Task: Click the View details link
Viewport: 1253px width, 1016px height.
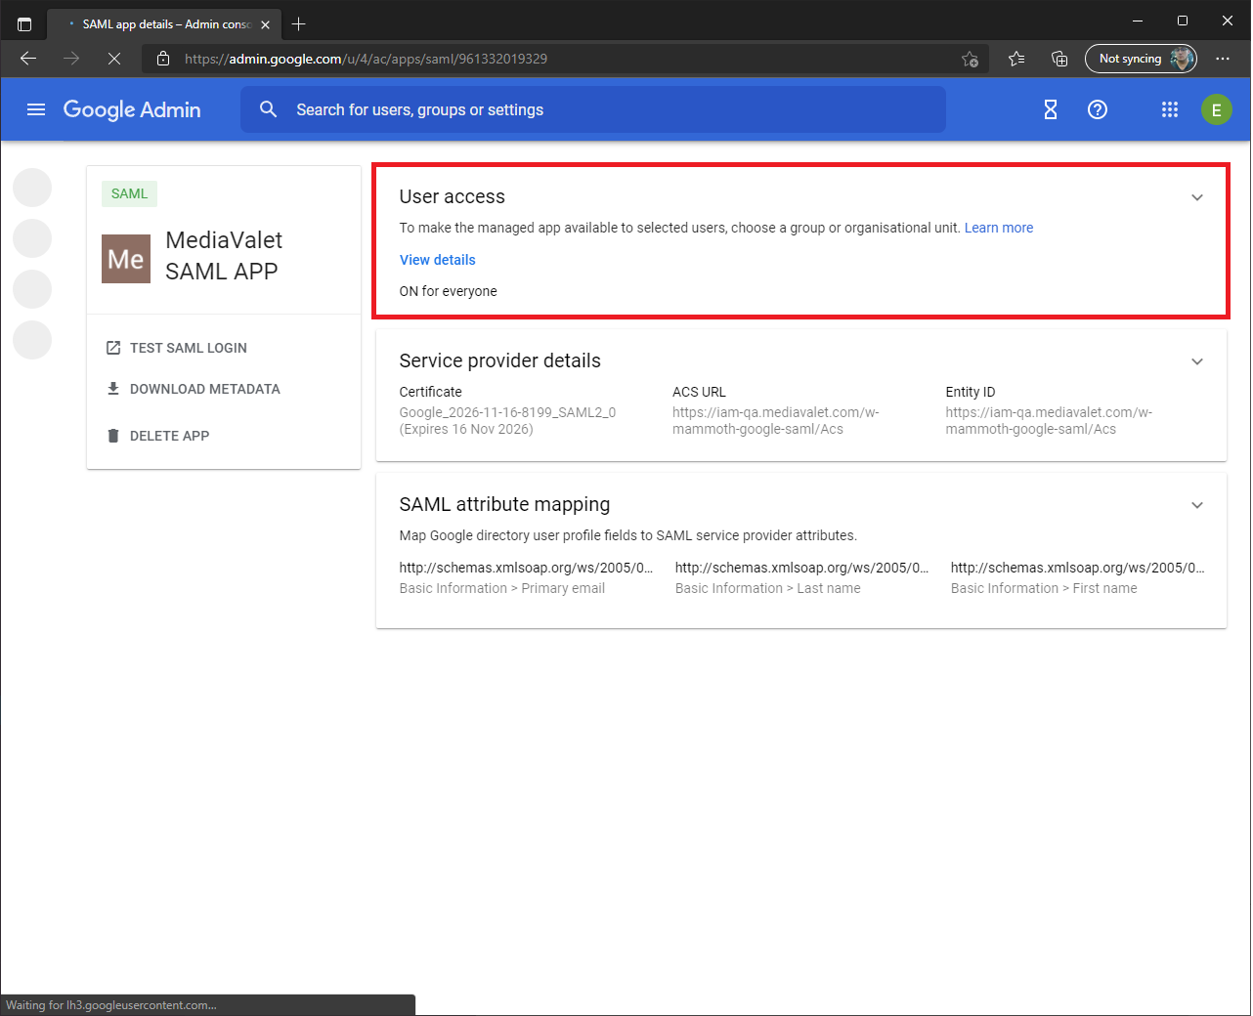Action: [437, 260]
